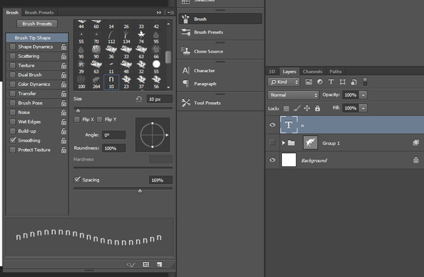Click the Spacing slider handle
The height and width of the screenshot is (277, 424).
[140, 191]
